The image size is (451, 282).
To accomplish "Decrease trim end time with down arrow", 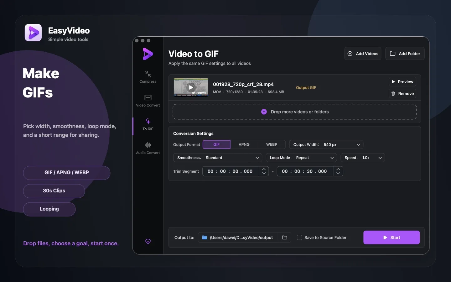I will pos(338,173).
